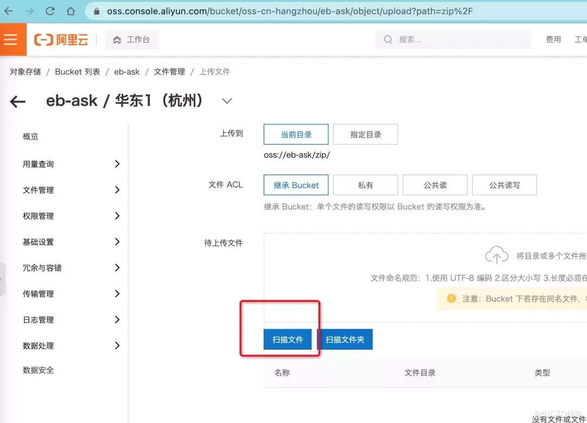
Task: Open the 费用 menu in header
Action: pos(553,39)
